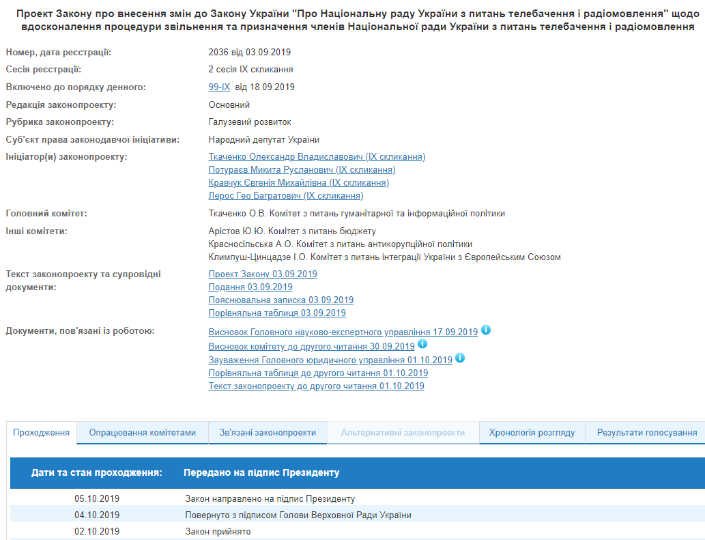Open Пояснювальна записка 03.09.2019 link

click(280, 300)
